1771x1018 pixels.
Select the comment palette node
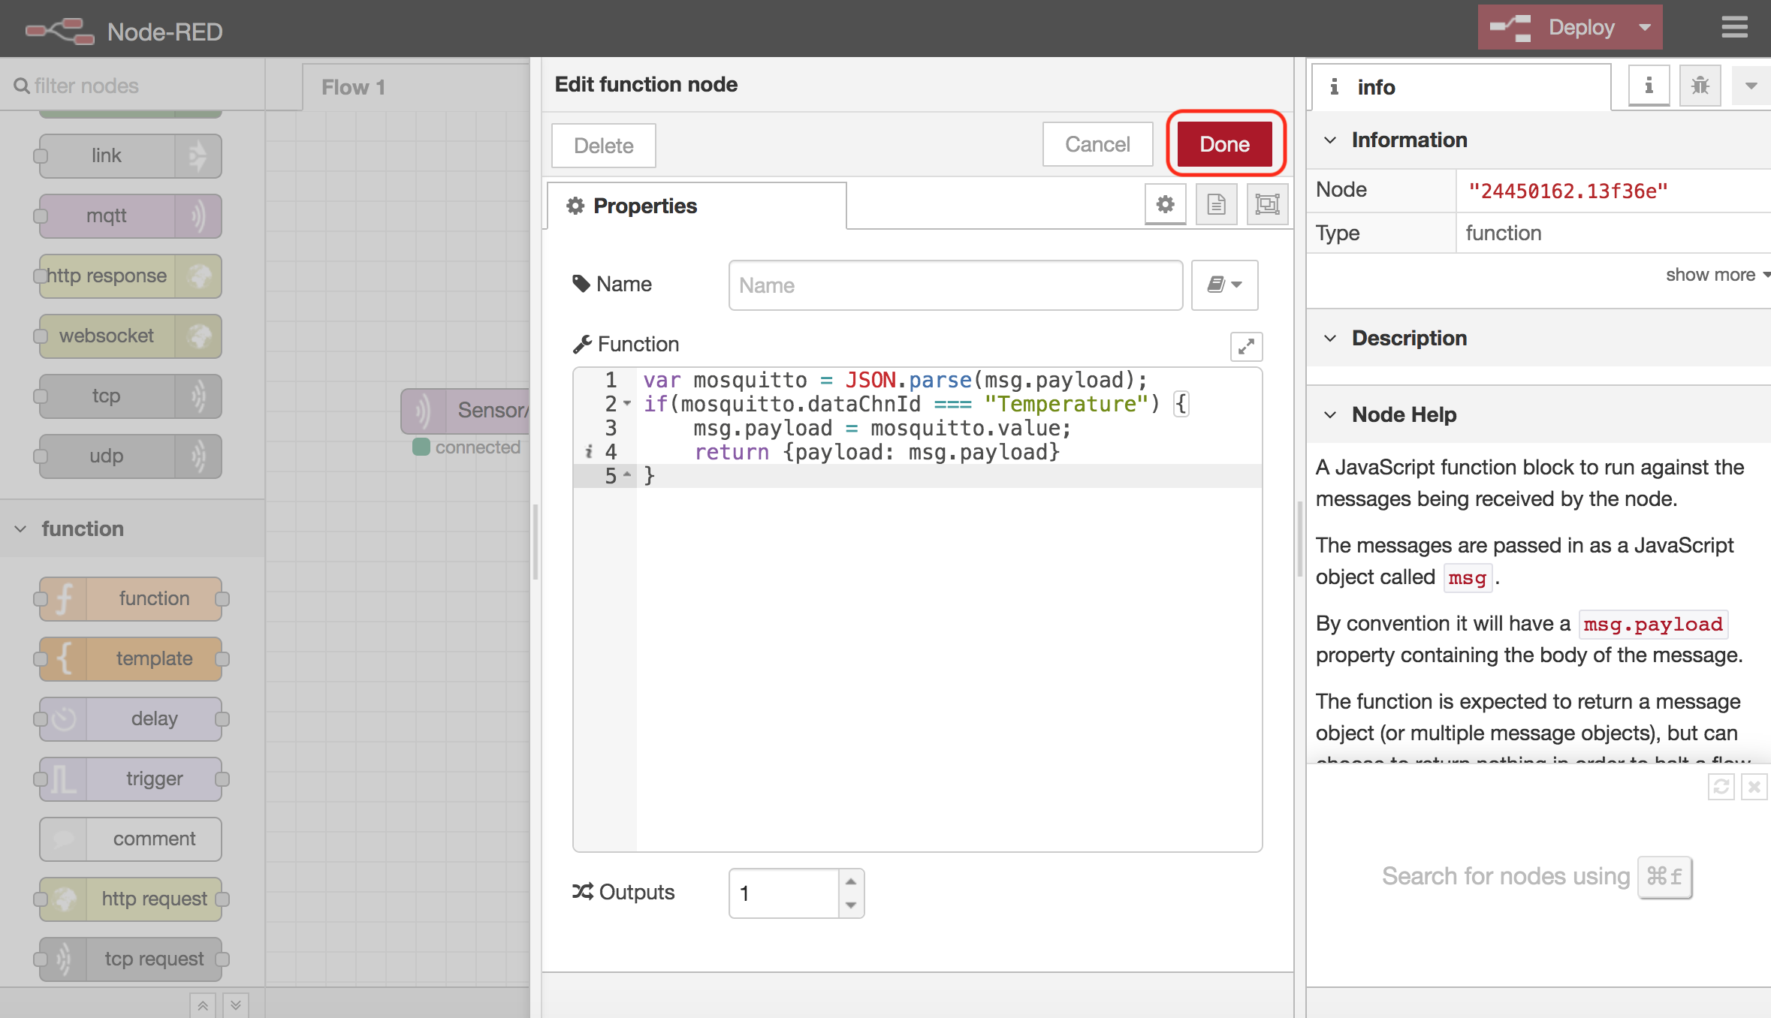(131, 839)
